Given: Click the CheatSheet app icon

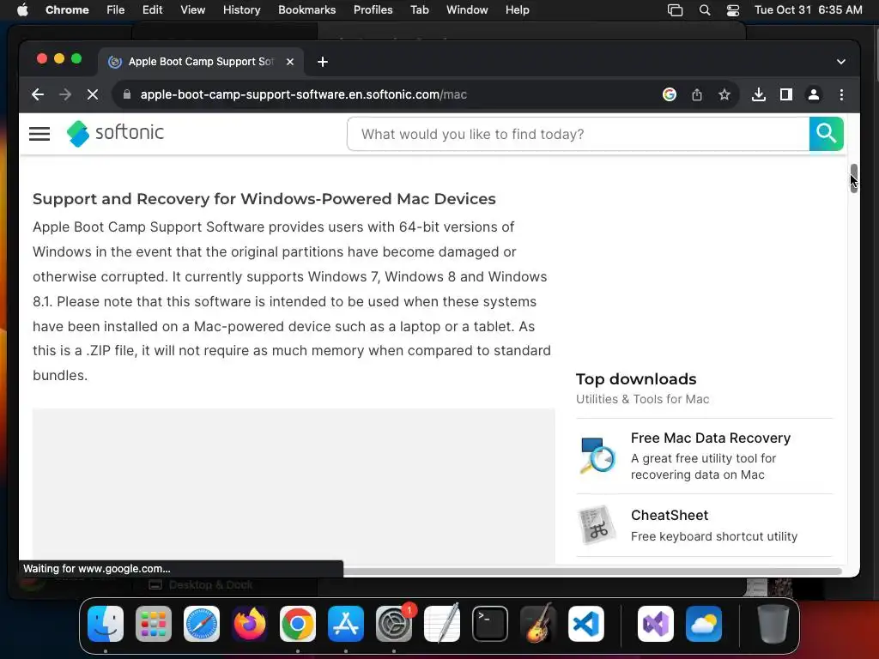Looking at the screenshot, I should [597, 525].
